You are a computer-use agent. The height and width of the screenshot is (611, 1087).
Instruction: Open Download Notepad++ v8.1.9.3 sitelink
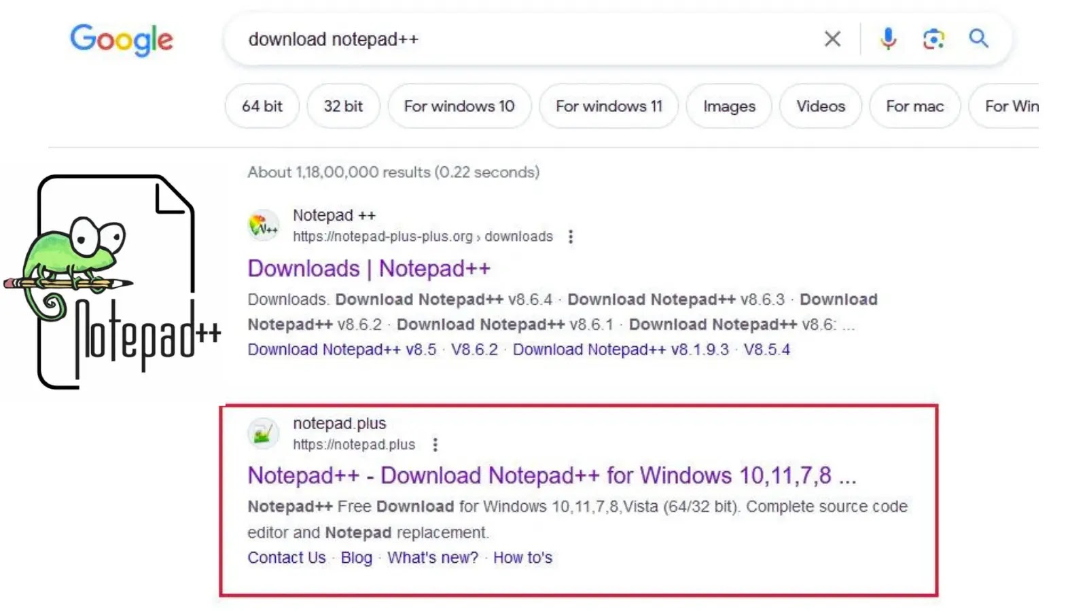(620, 350)
